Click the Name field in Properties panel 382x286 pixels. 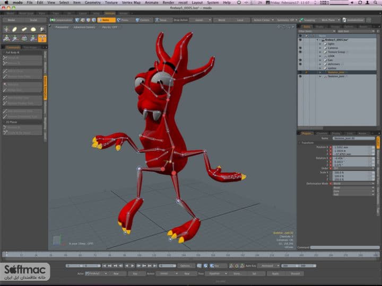[353, 138]
